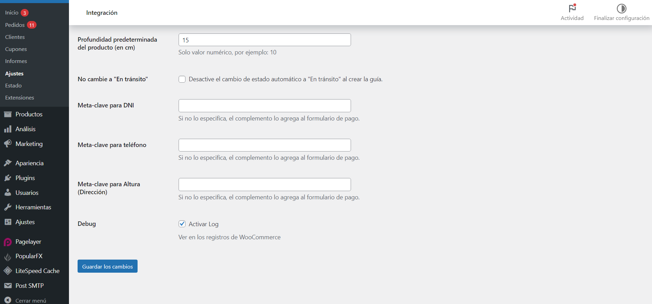Image resolution: width=652 pixels, height=304 pixels.
Task: Open Finalizar configuración progress icon
Action: (x=622, y=8)
